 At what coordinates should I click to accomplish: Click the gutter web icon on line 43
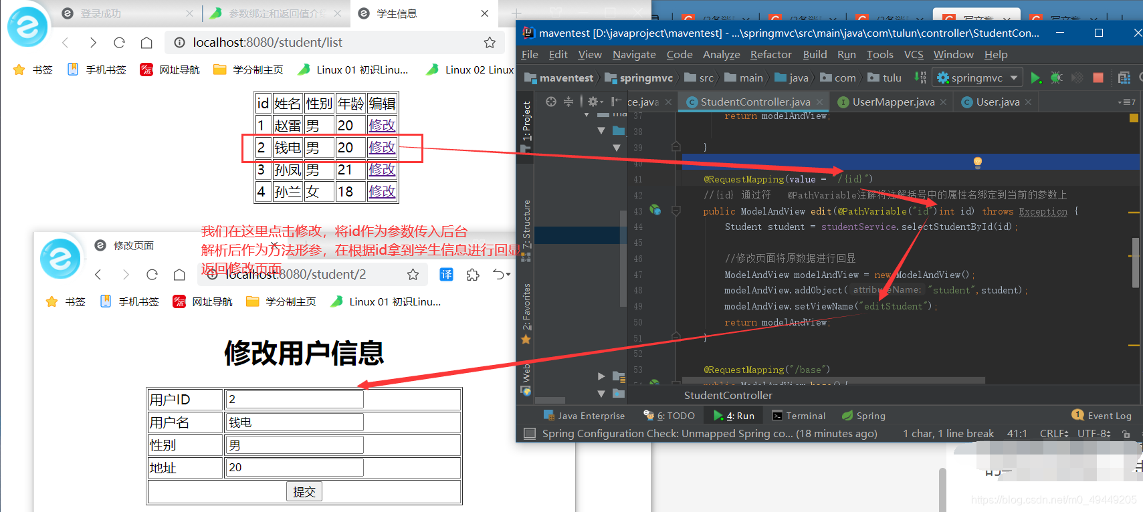(x=655, y=211)
